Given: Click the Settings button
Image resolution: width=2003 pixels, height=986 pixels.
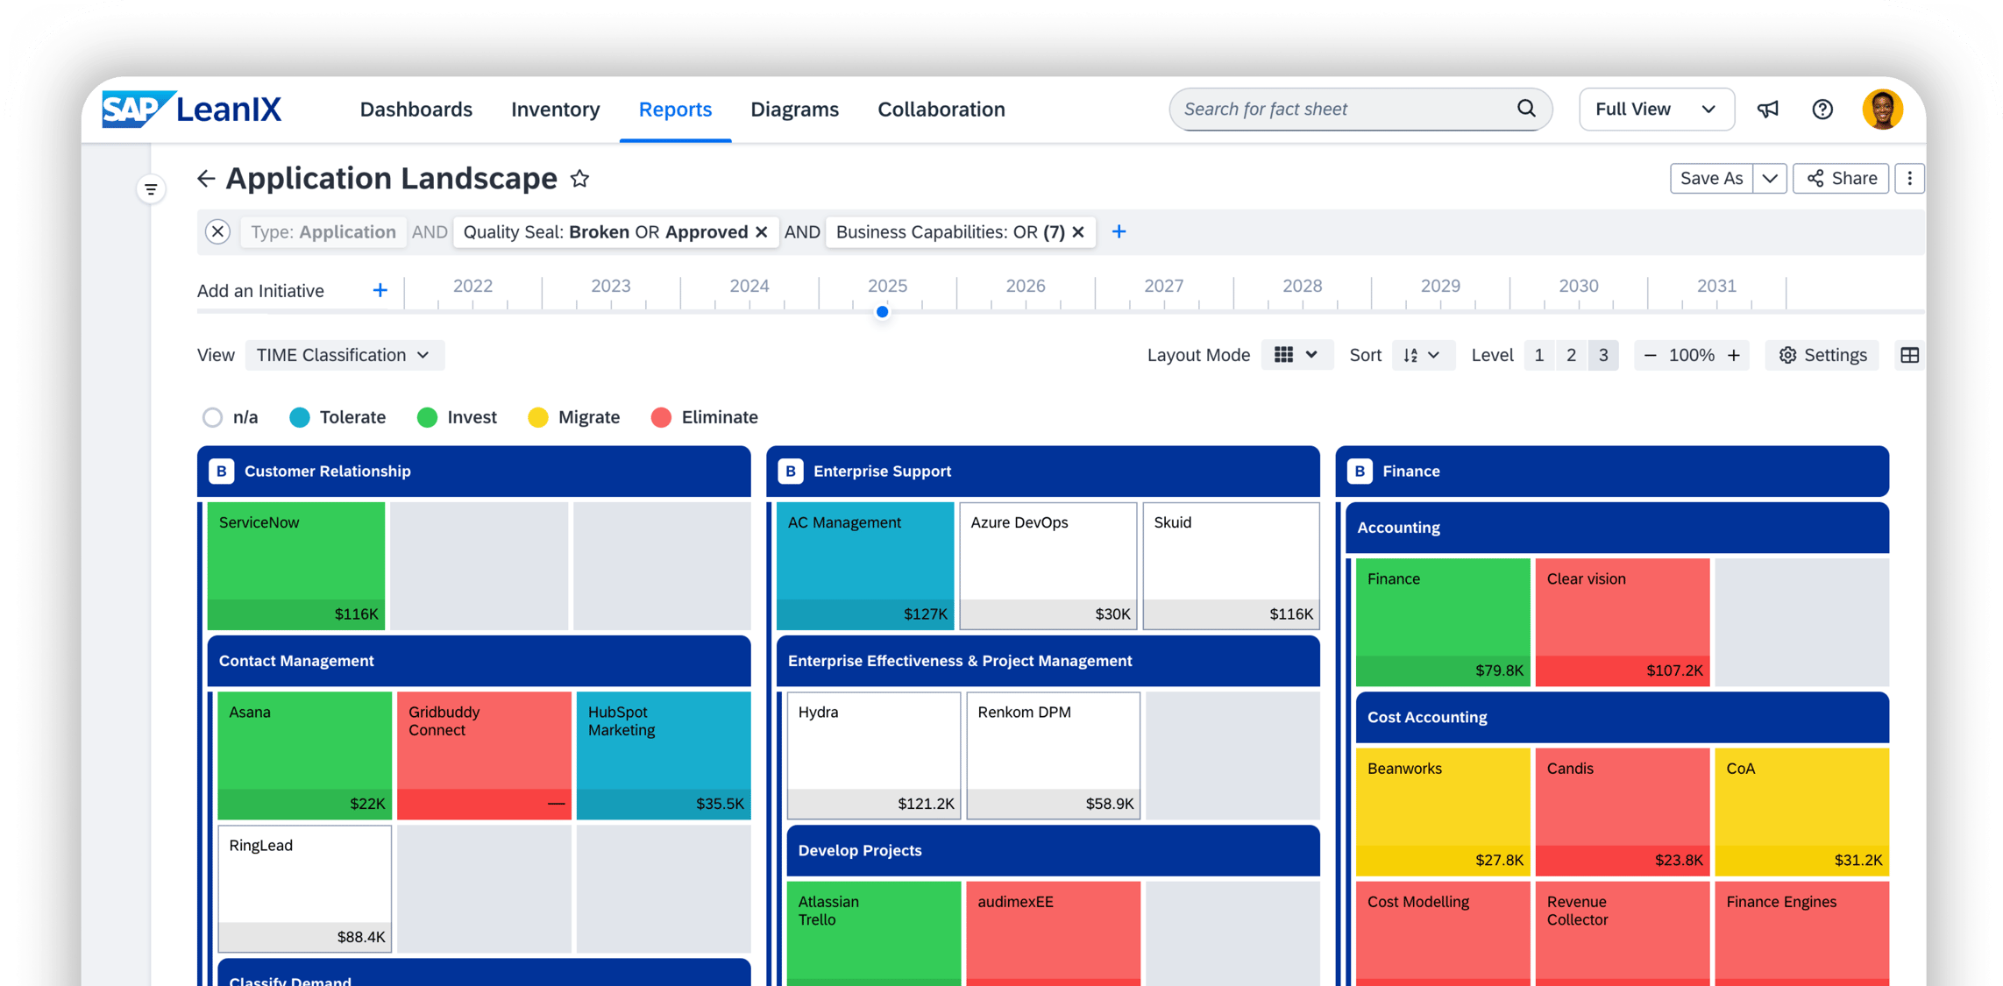Looking at the screenshot, I should [1822, 355].
